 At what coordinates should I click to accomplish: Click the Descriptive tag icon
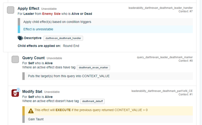(20, 38)
